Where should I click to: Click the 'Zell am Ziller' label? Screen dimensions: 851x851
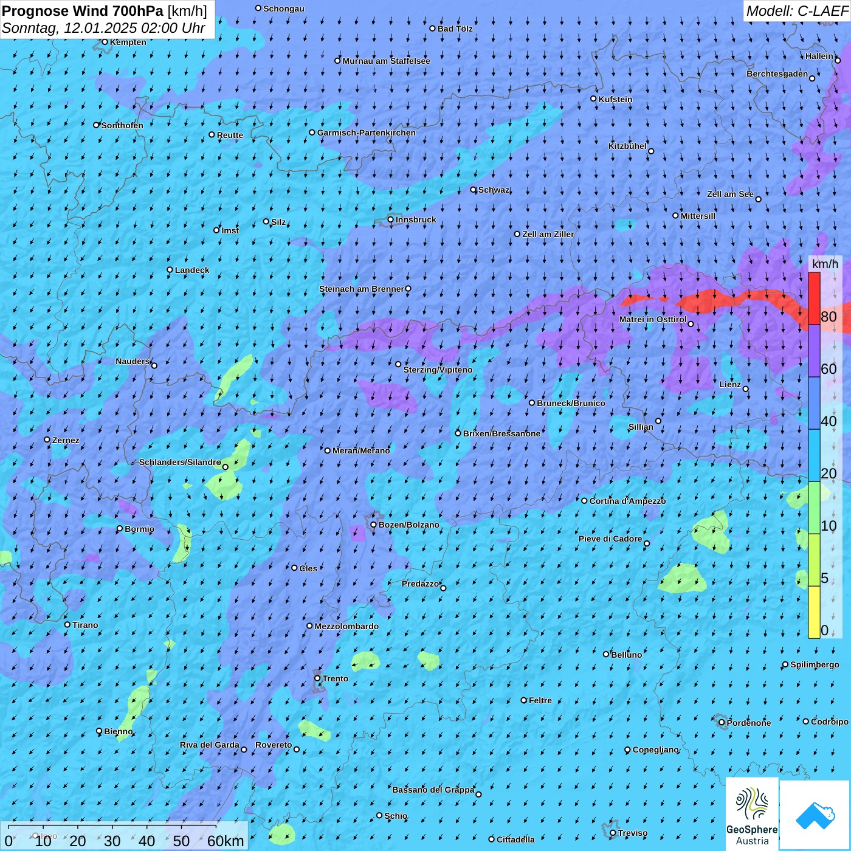548,234
